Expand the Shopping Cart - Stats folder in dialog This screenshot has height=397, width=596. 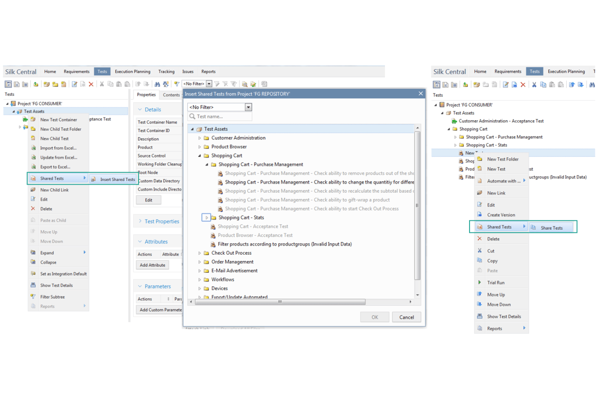coord(207,218)
